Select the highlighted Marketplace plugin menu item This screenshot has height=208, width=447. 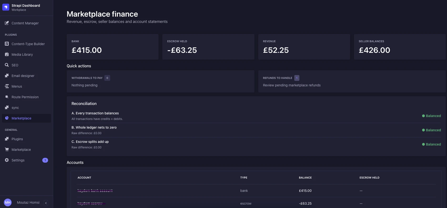pyautogui.click(x=27, y=118)
